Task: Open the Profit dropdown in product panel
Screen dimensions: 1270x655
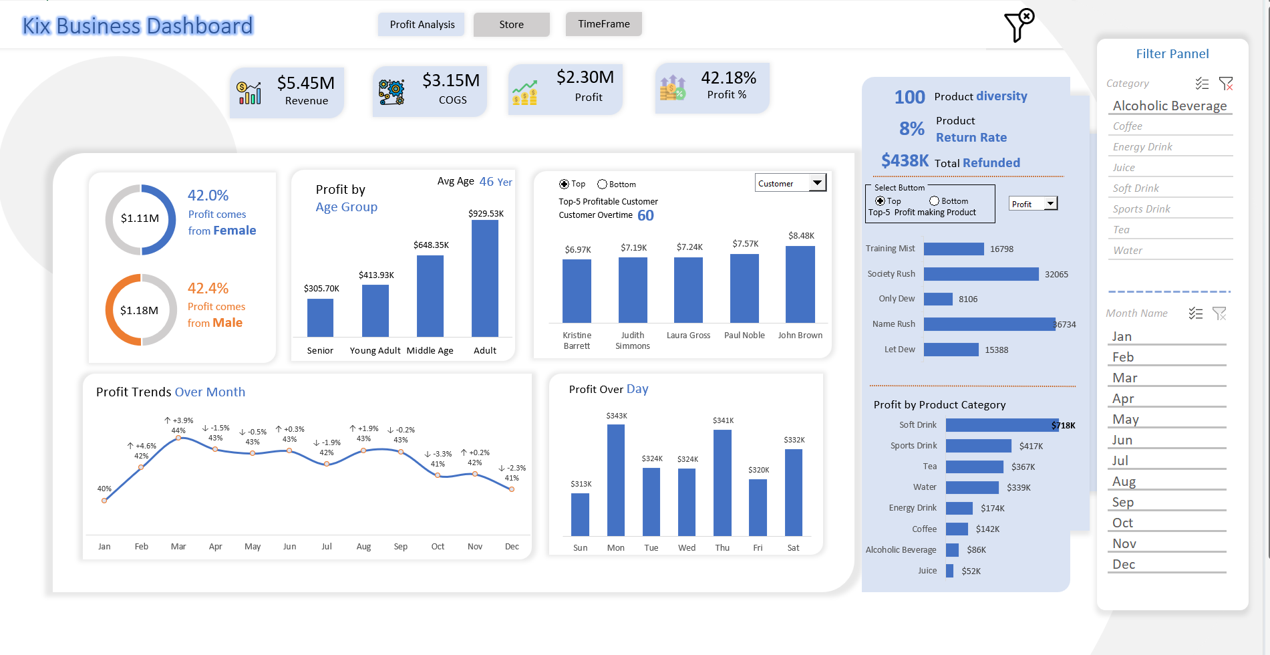Action: (x=1050, y=204)
